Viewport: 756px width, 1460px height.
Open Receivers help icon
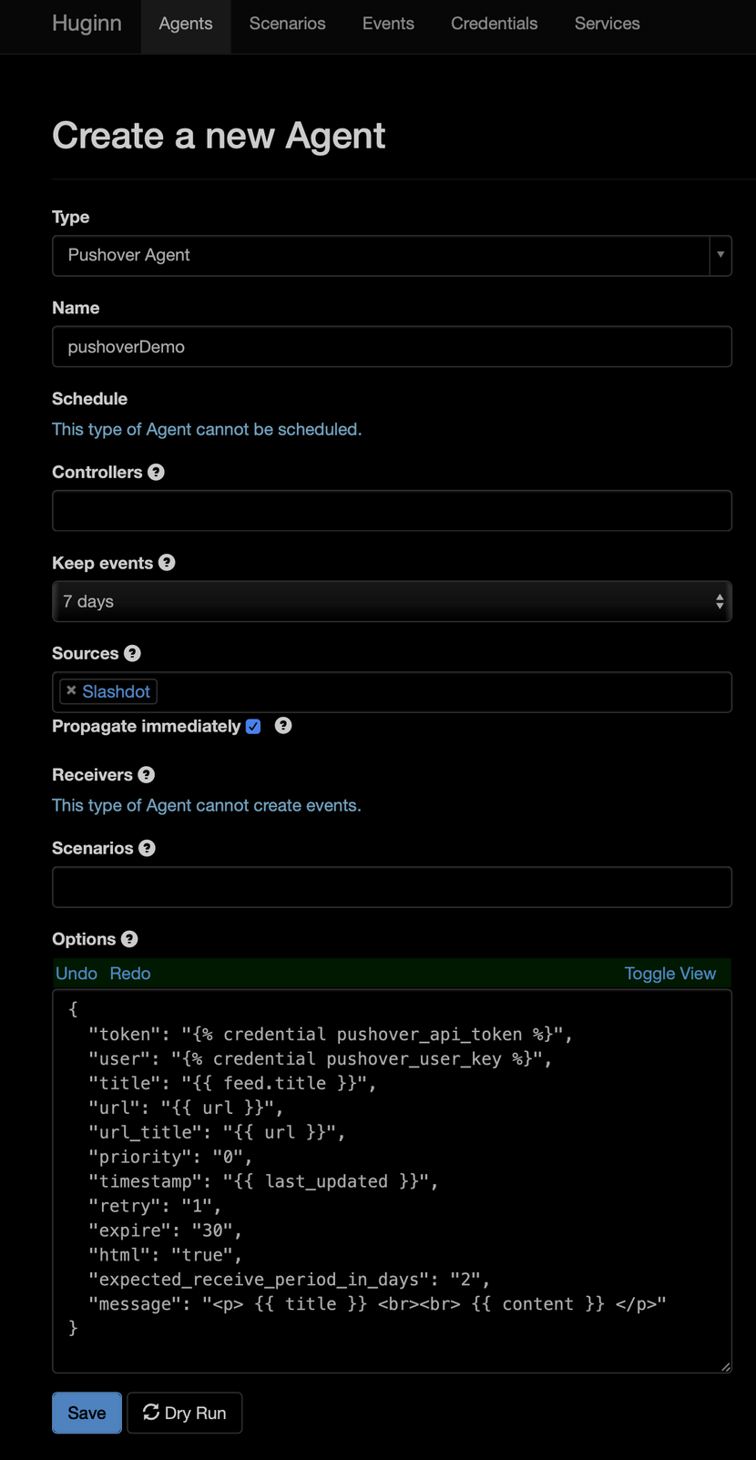[x=146, y=775]
